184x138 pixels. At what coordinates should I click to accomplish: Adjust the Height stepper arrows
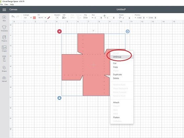[114, 18]
